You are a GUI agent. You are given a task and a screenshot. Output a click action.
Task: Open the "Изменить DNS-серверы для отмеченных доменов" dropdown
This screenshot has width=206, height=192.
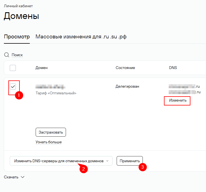[x=61, y=161]
